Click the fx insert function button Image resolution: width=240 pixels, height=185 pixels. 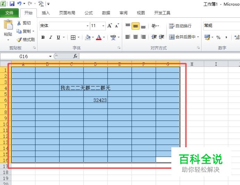75,56
